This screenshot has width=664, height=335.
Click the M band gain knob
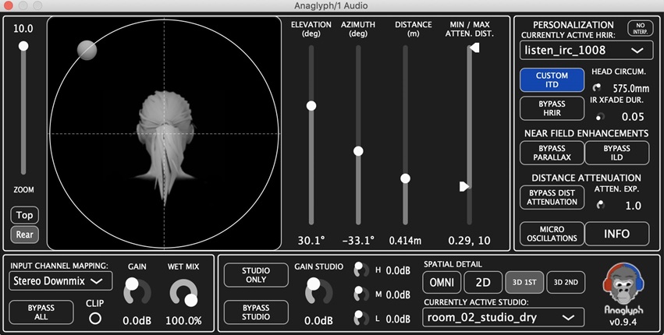pos(360,294)
